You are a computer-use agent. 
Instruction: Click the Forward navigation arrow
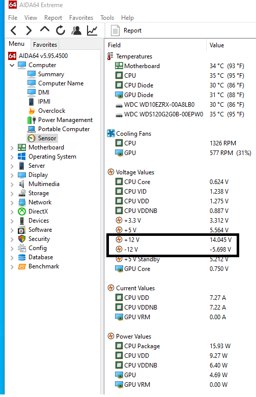click(29, 30)
